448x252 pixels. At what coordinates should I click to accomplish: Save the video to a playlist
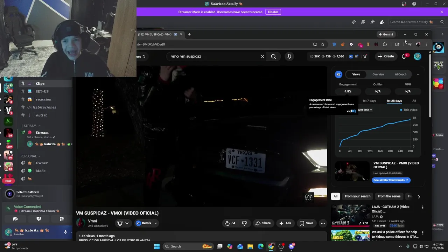[306, 223]
